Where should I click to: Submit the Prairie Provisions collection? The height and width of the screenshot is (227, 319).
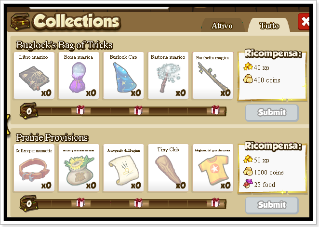point(272,205)
